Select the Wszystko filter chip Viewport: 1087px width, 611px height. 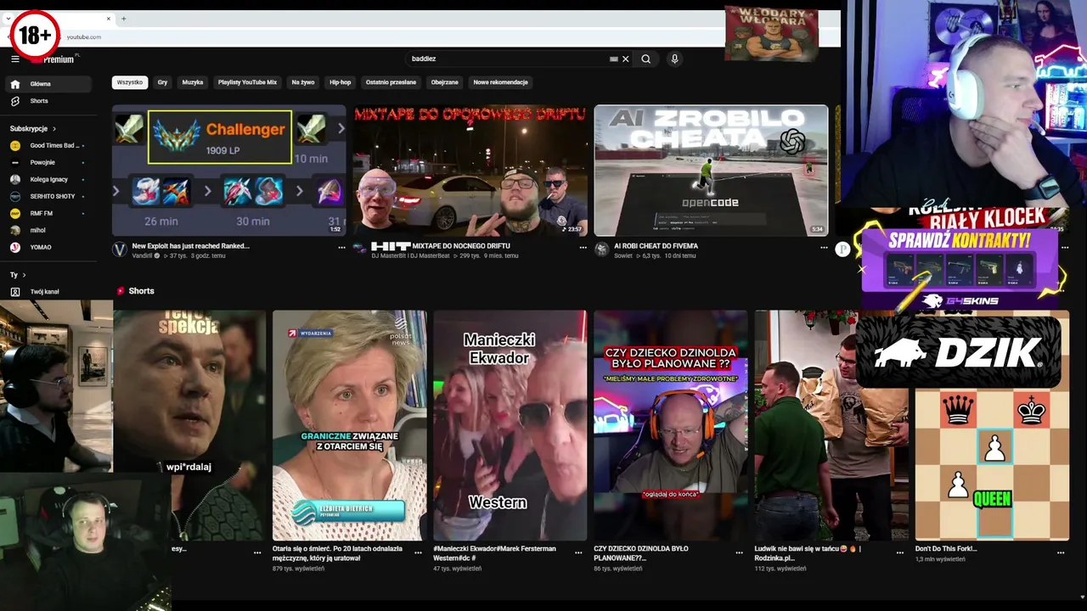(130, 82)
